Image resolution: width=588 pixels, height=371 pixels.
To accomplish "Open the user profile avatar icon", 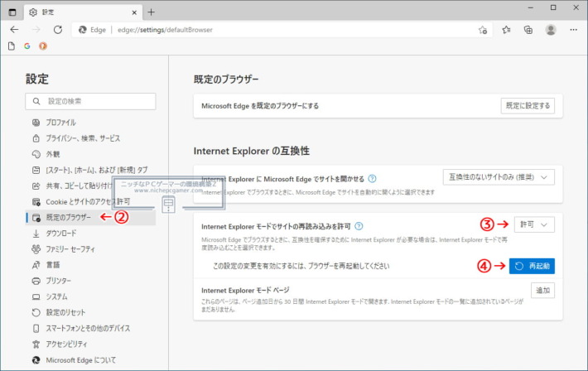I will click(x=551, y=29).
